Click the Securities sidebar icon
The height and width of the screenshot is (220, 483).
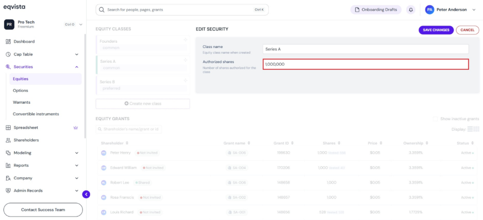[x=8, y=67]
